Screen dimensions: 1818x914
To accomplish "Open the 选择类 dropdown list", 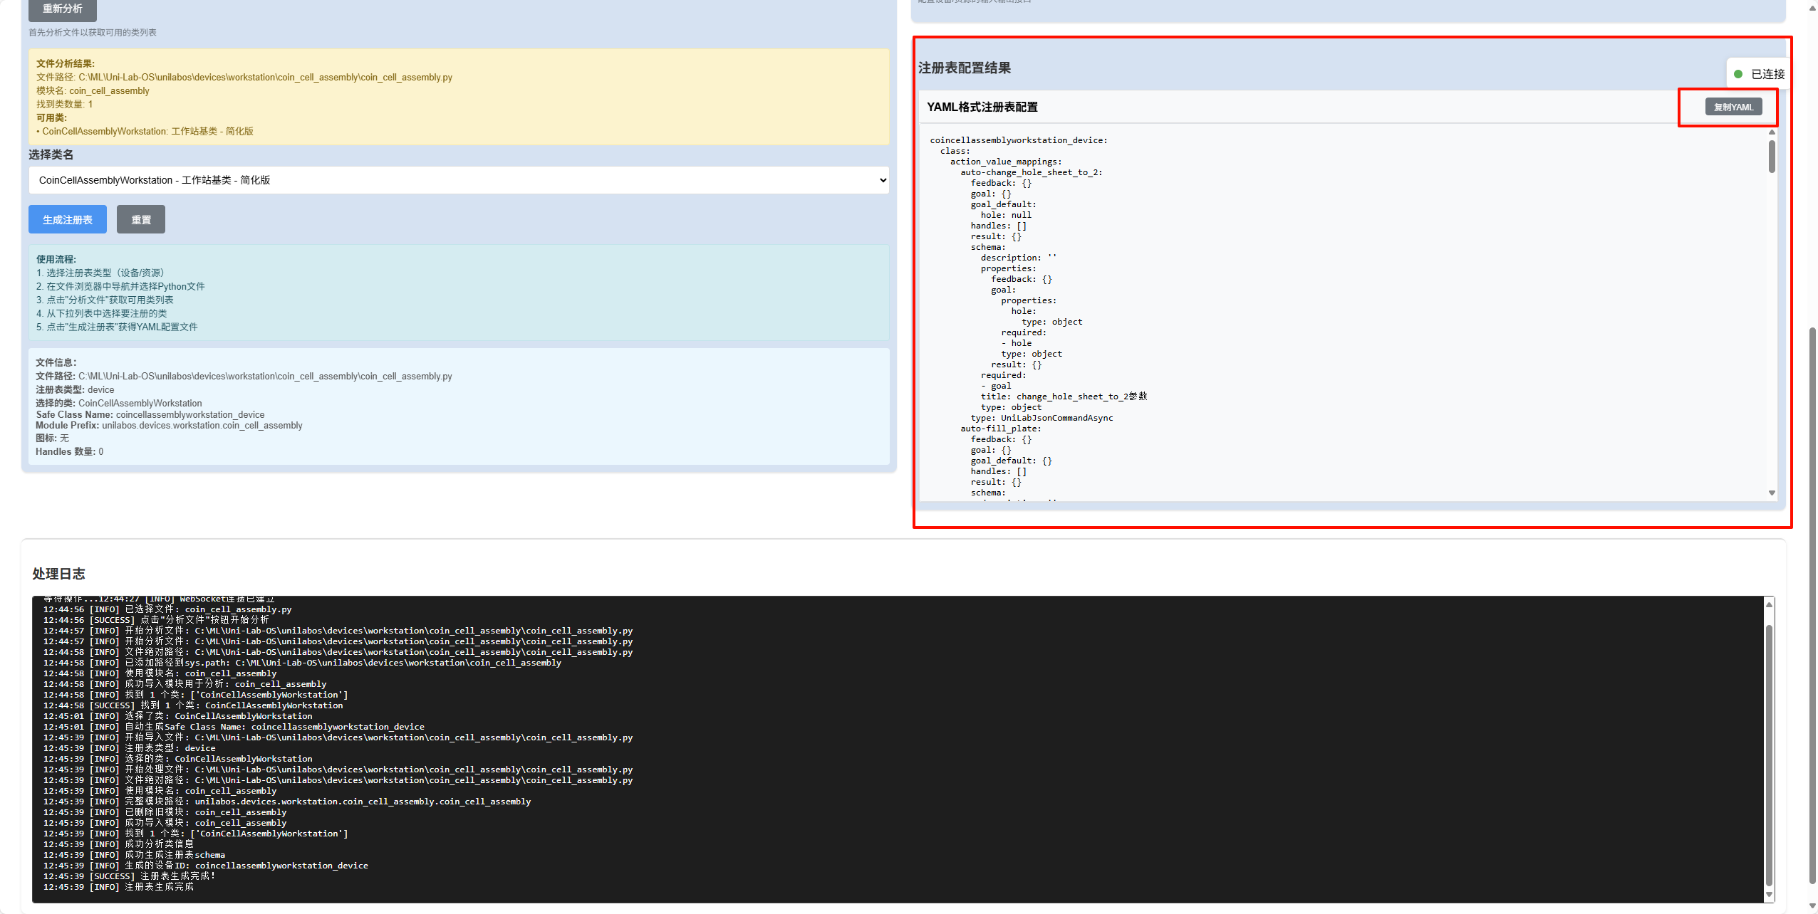I will click(458, 180).
